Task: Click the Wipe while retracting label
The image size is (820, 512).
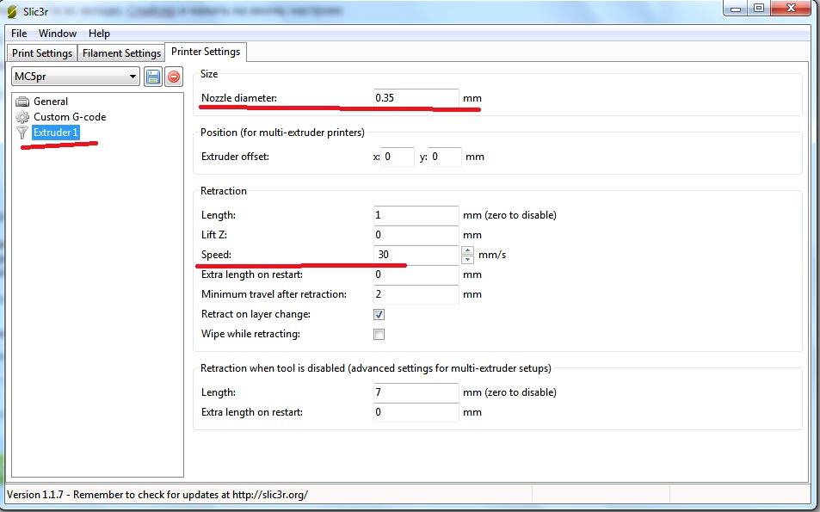Action: [250, 334]
